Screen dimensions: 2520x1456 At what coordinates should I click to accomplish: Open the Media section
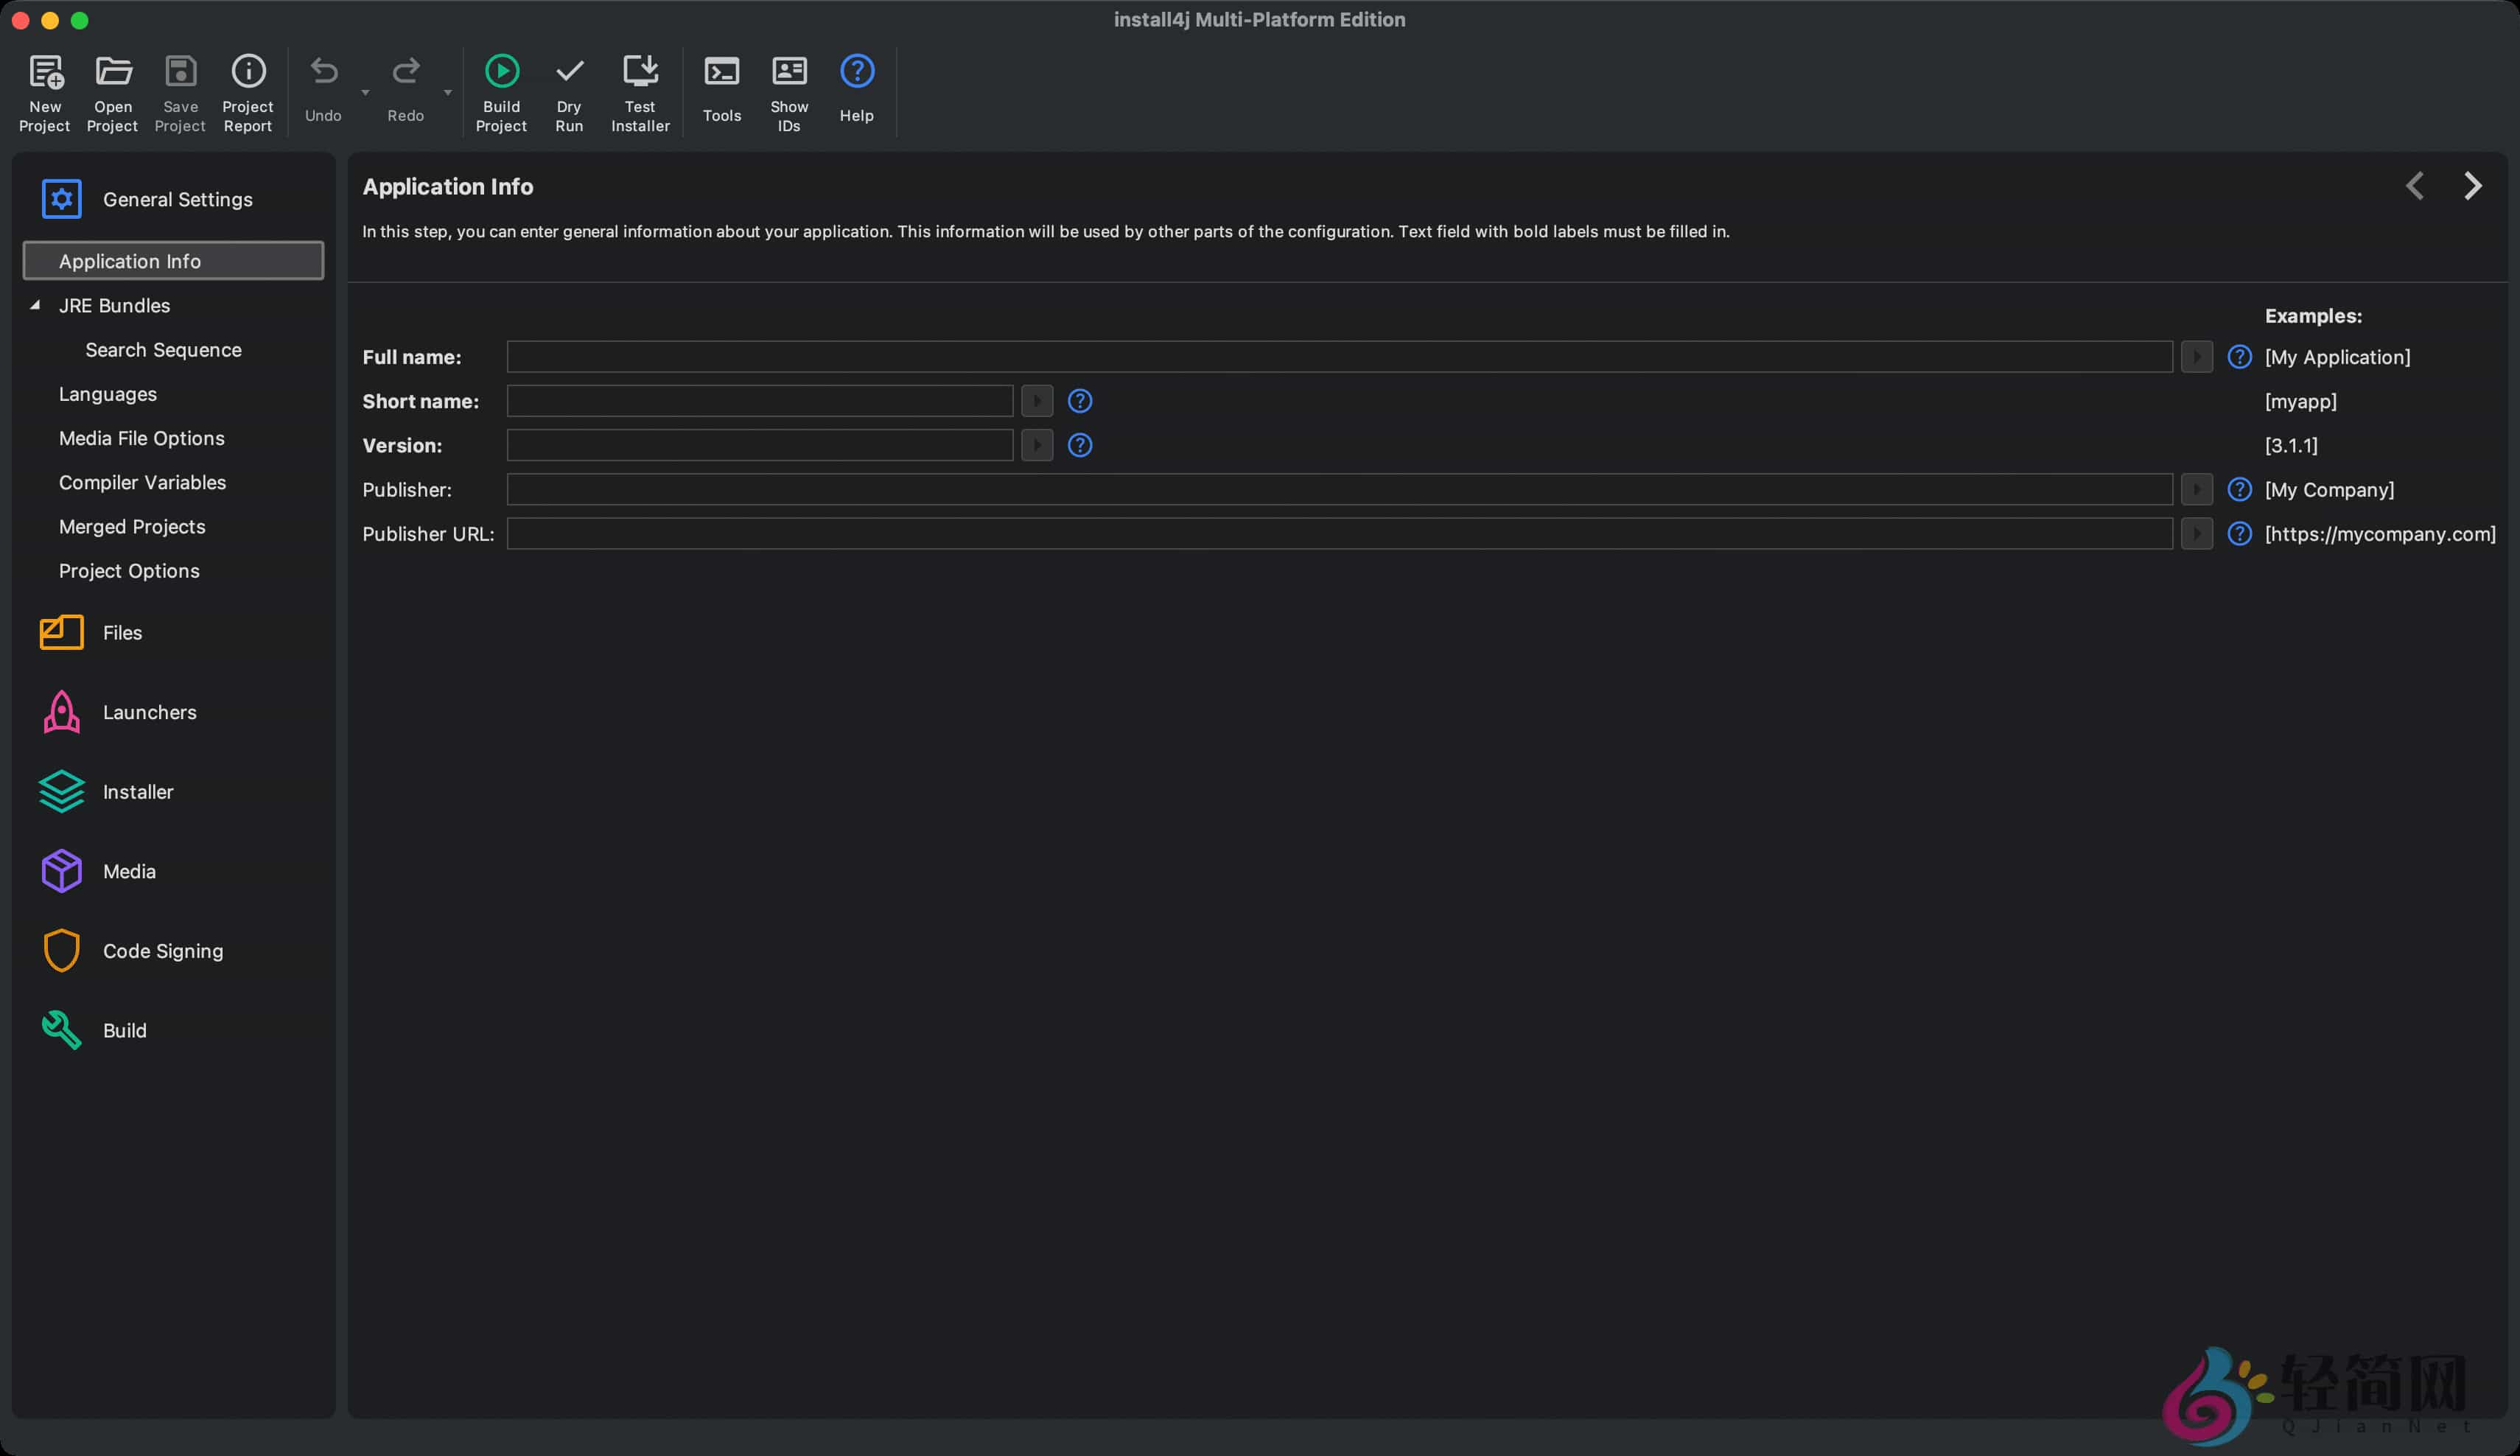click(98, 871)
